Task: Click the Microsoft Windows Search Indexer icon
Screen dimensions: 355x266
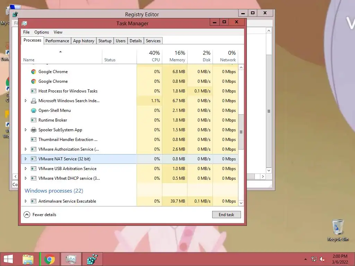Action: [x=34, y=101]
